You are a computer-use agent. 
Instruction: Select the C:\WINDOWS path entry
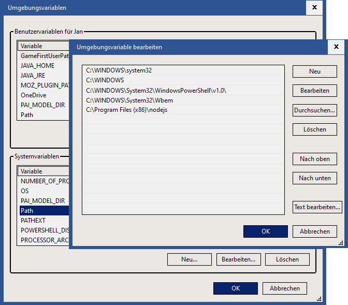[x=105, y=80]
